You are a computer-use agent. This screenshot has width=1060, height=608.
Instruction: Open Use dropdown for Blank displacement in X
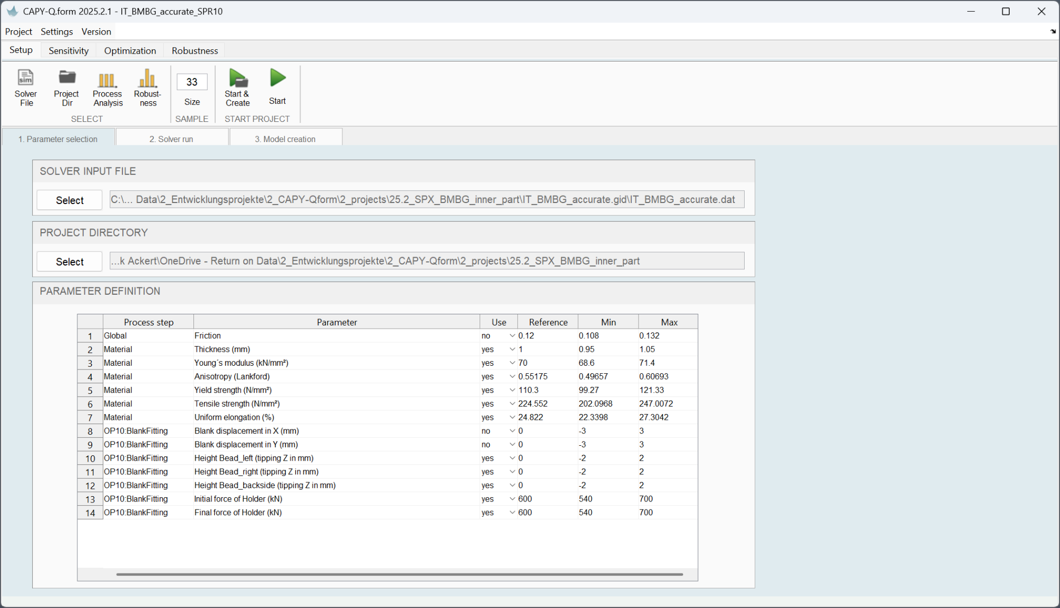coord(512,431)
